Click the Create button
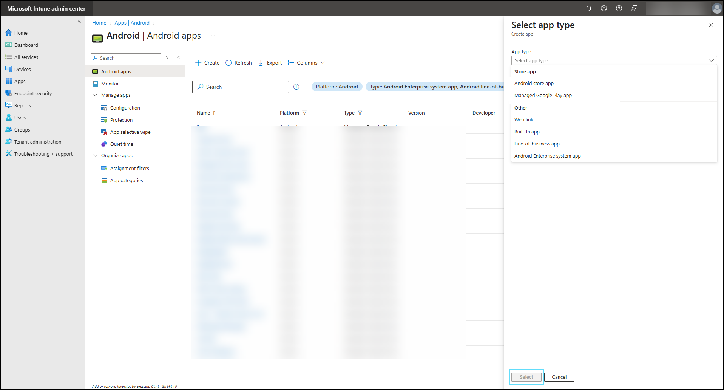Screen dimensions: 724x390 (207, 63)
